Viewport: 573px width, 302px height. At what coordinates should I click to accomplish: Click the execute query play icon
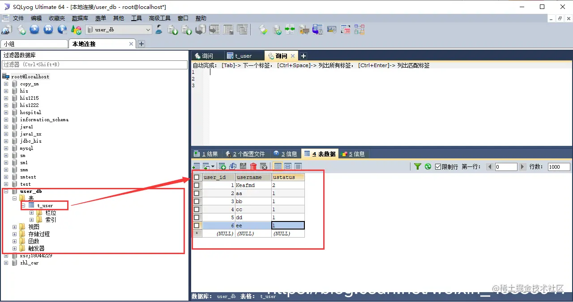pyautogui.click(x=34, y=30)
